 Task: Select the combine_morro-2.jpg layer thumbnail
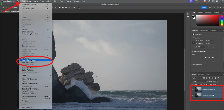click(198, 89)
